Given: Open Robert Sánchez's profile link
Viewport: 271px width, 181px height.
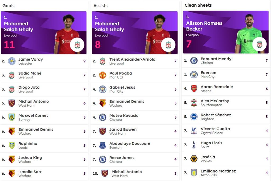Looking at the screenshot, I should point(216,115).
